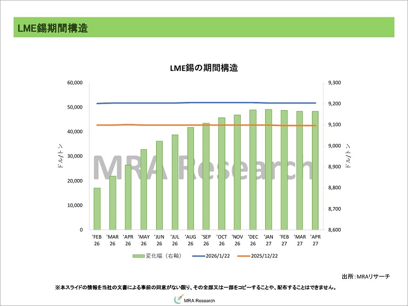
Task: Select the right axis ドル/トン title
Action: coord(348,157)
